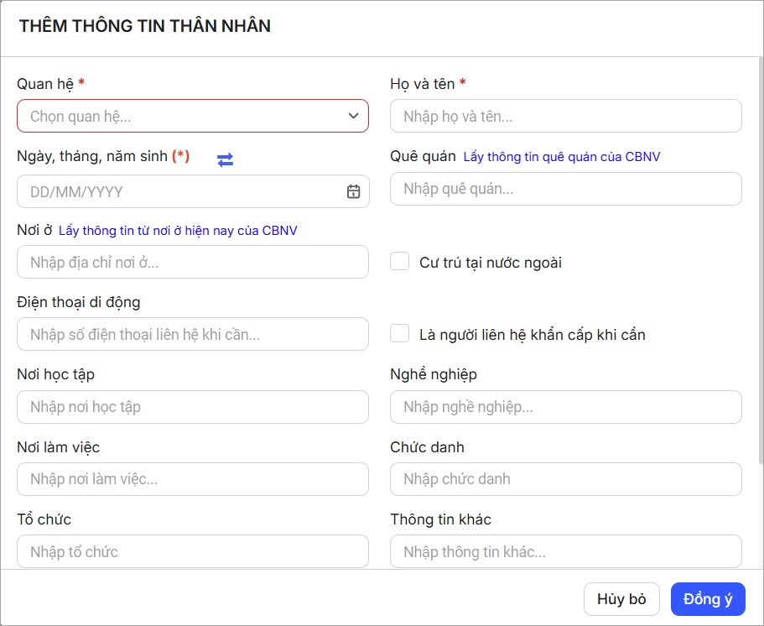This screenshot has height=626, width=764.
Task: Open the calendar date picker icon
Action: (353, 191)
